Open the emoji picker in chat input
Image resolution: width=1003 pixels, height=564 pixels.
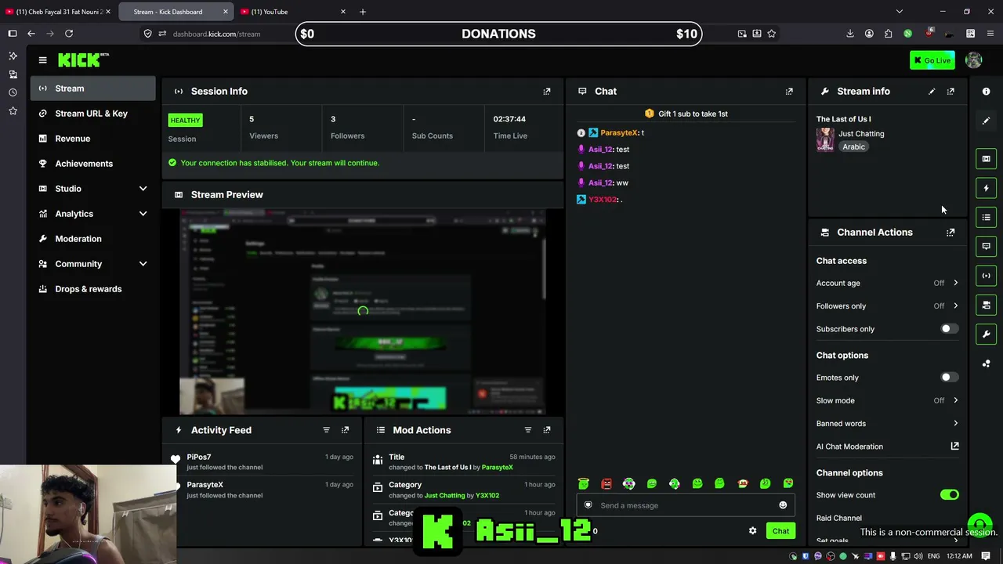[783, 505]
